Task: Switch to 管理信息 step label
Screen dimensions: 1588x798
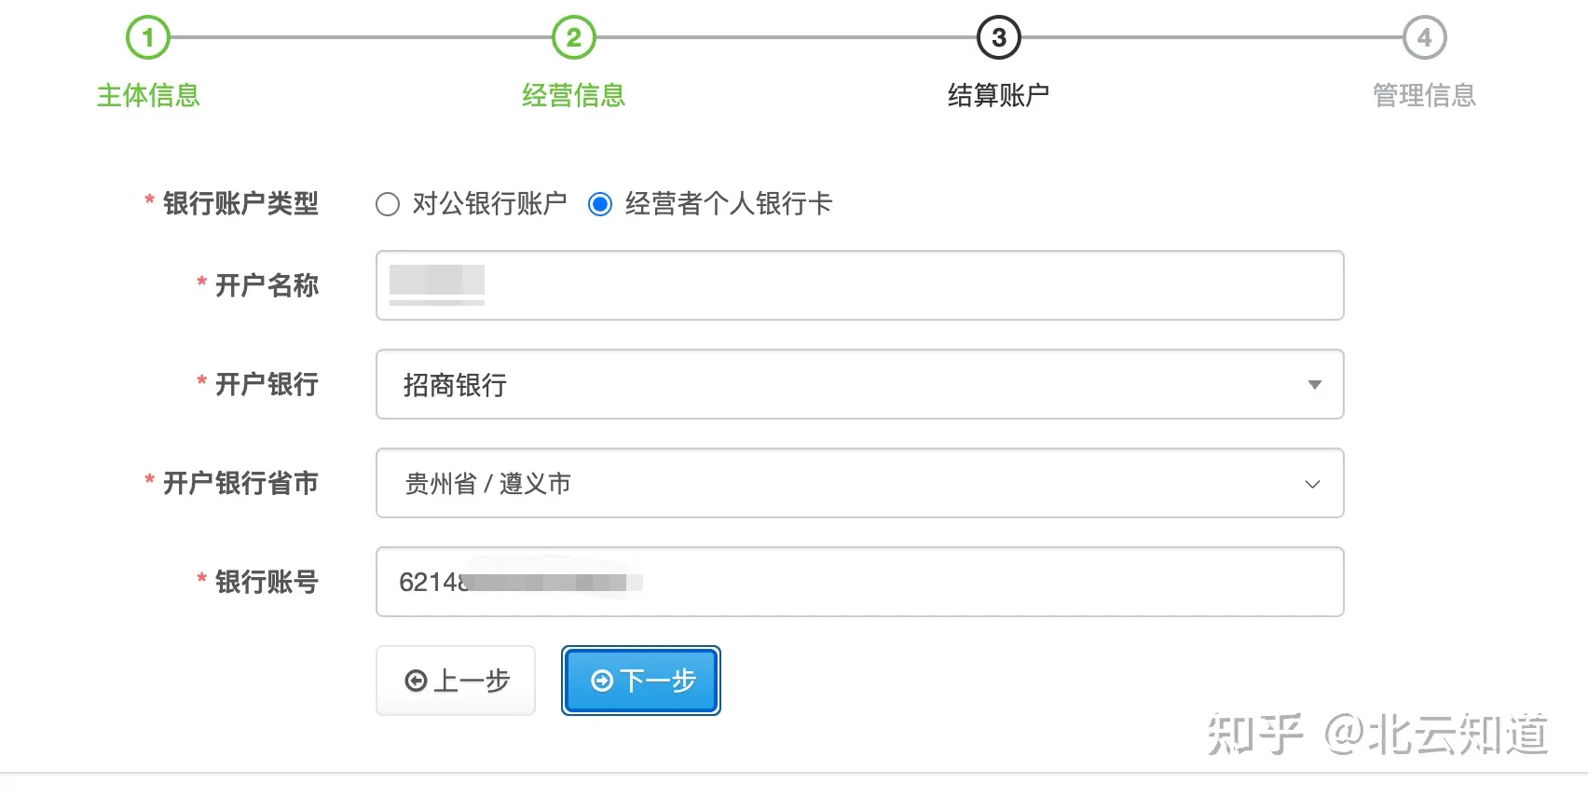Action: click(x=1424, y=95)
